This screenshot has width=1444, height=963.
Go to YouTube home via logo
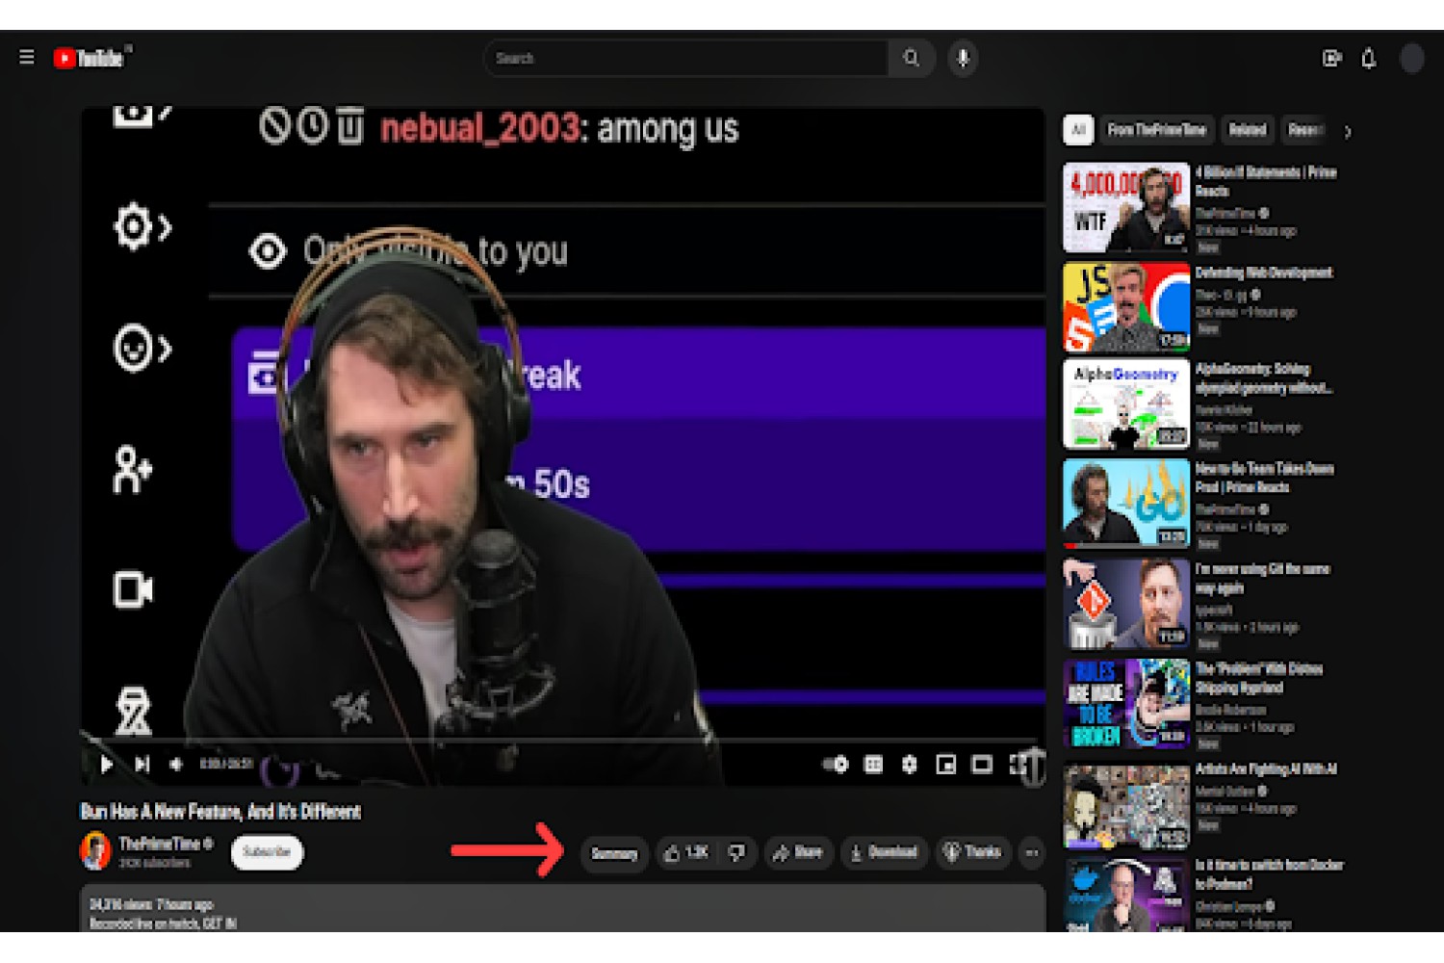[89, 59]
